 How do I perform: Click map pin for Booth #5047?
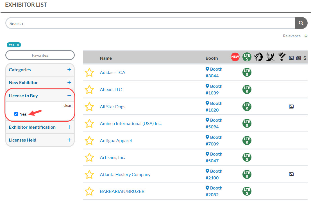pos(207,154)
